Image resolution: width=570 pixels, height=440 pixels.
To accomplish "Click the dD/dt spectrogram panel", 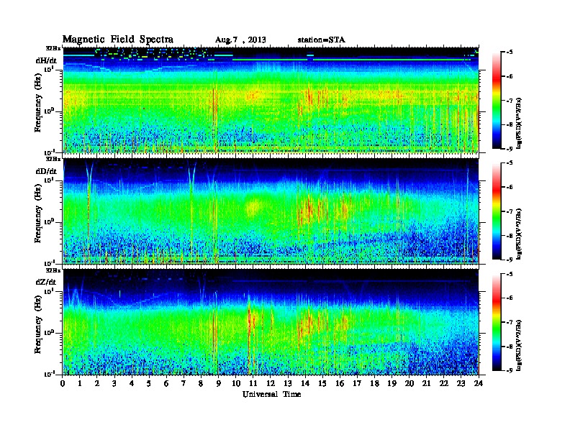I will pyautogui.click(x=271, y=211).
